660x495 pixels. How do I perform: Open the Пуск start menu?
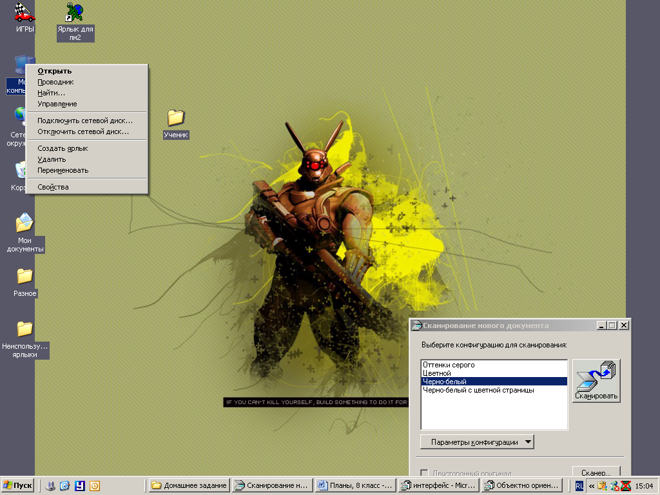click(18, 485)
